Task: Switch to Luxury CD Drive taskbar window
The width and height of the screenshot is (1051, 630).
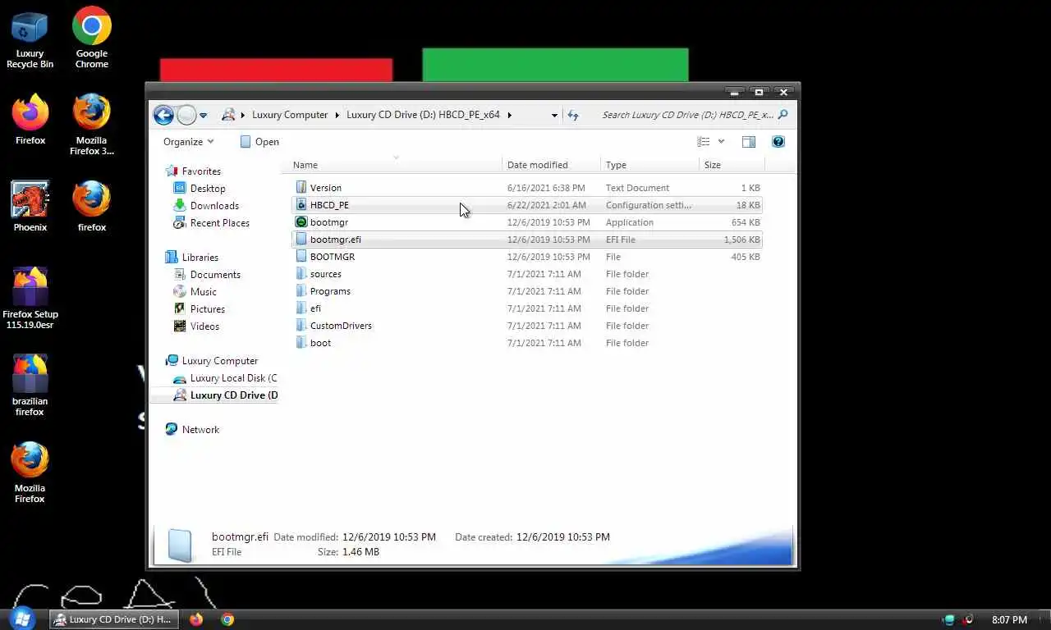Action: coord(113,619)
